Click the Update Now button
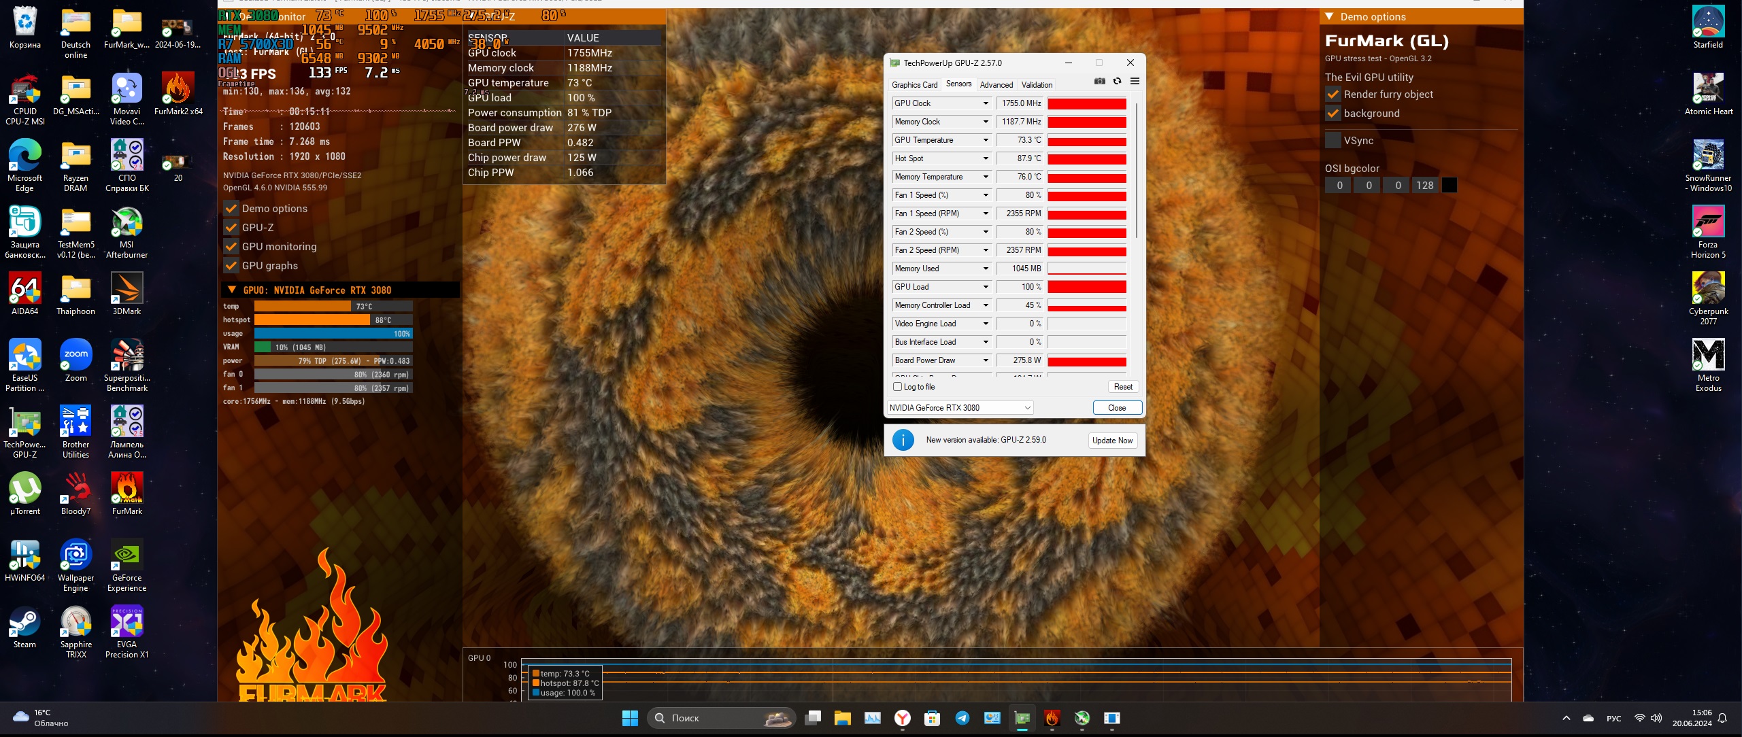Screen dimensions: 1742x737 (1112, 441)
